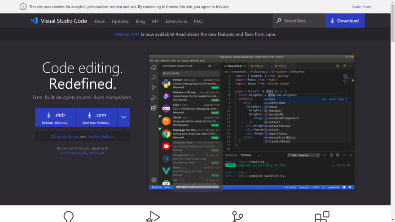395x222 pixels.
Task: Click the run and debug feature icon
Action: pos(153,217)
